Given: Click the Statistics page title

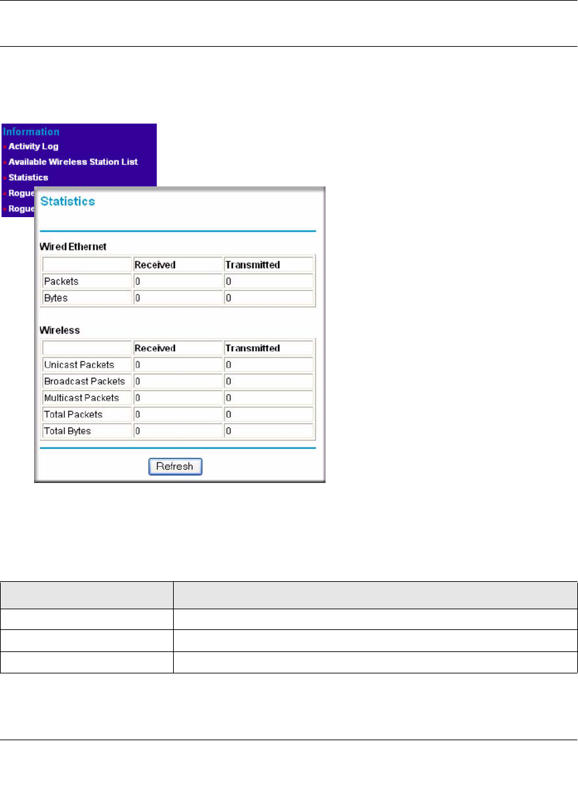Looking at the screenshot, I should tap(67, 201).
